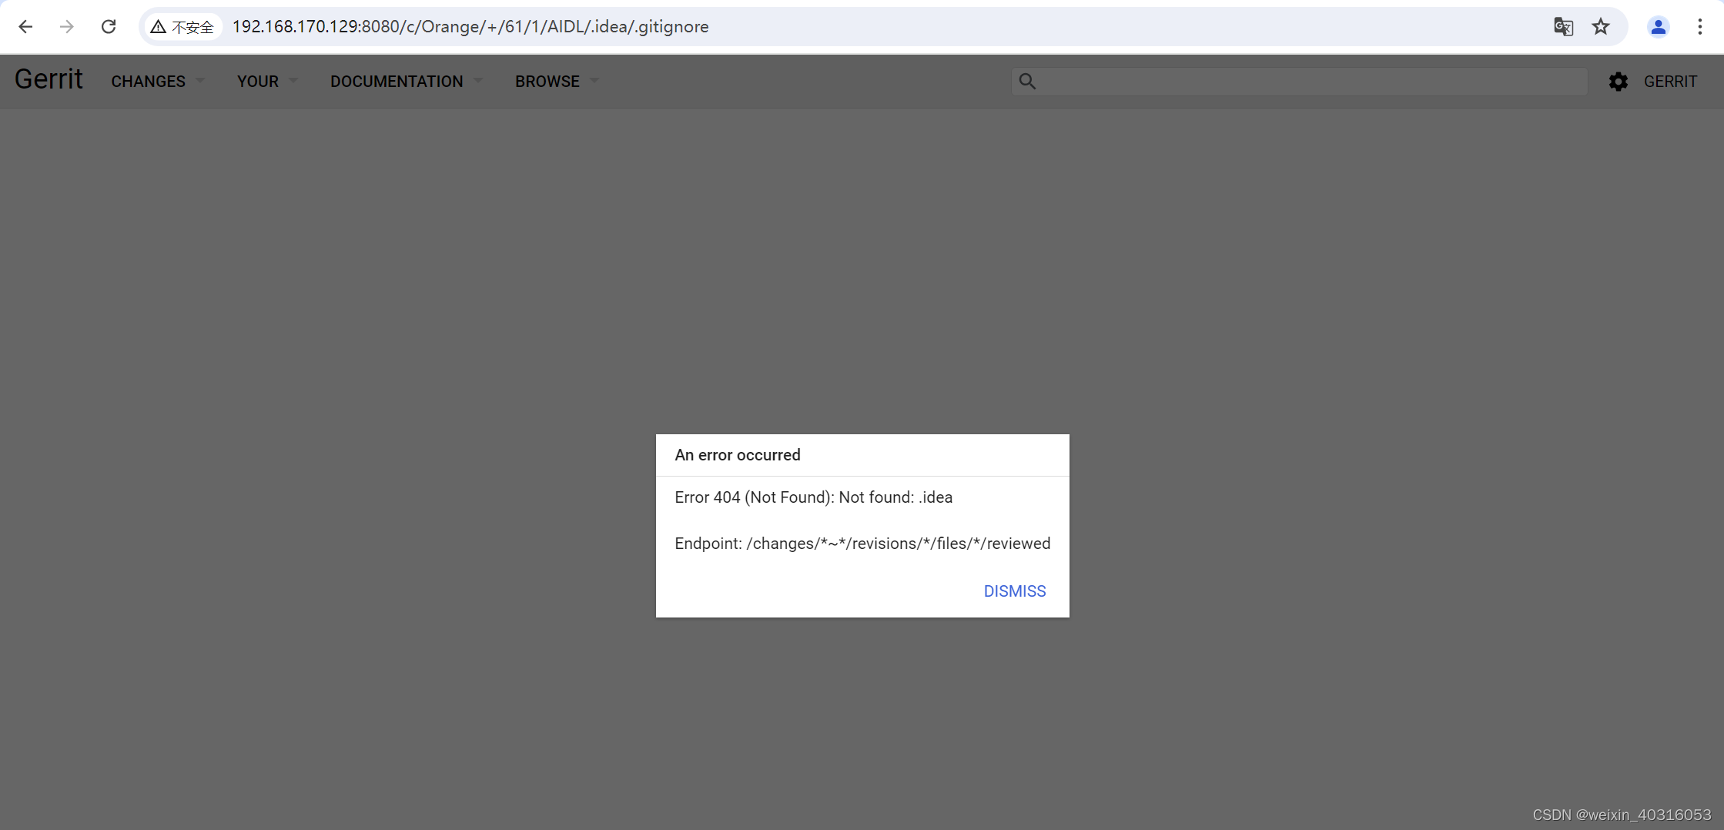1724x830 pixels.
Task: Open the DOCUMENTATION menu
Action: [397, 82]
